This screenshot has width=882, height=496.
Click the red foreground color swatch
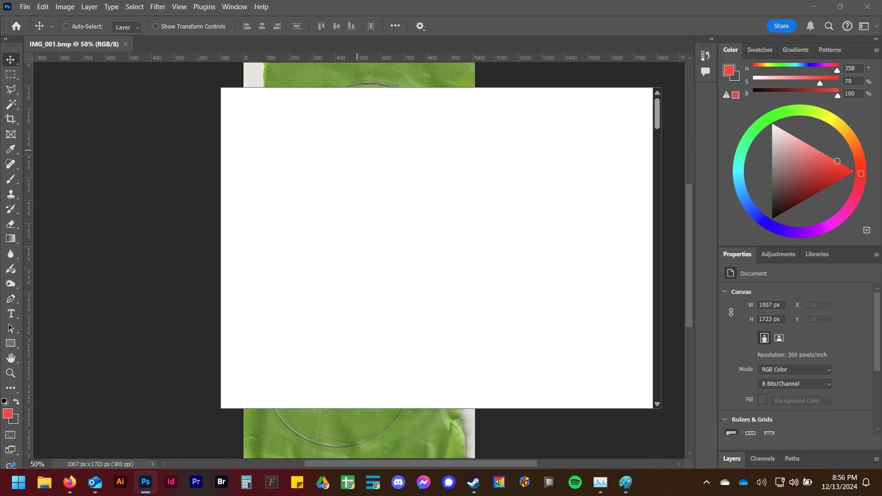[x=8, y=414]
